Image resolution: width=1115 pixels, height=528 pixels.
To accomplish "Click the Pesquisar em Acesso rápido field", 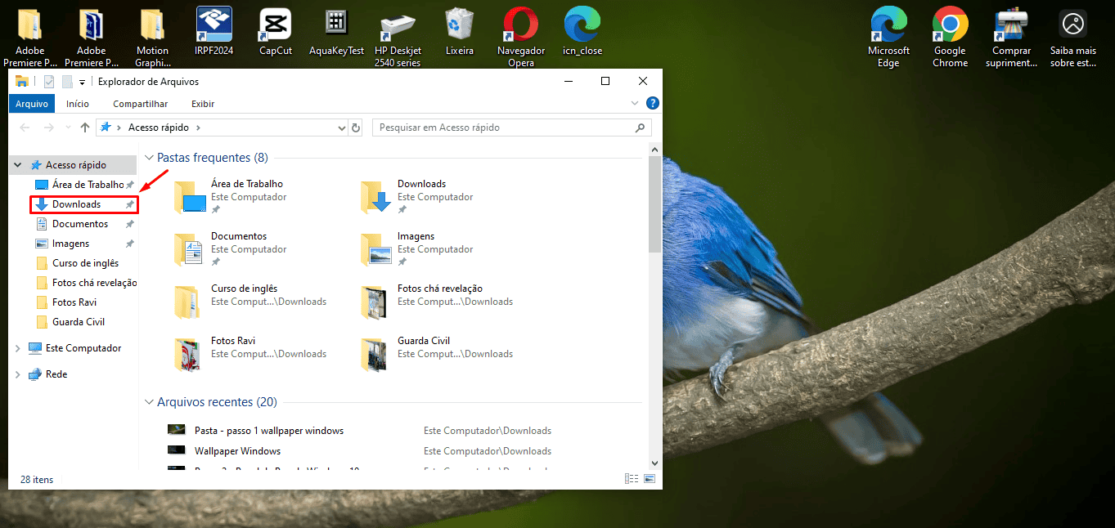I will click(512, 128).
